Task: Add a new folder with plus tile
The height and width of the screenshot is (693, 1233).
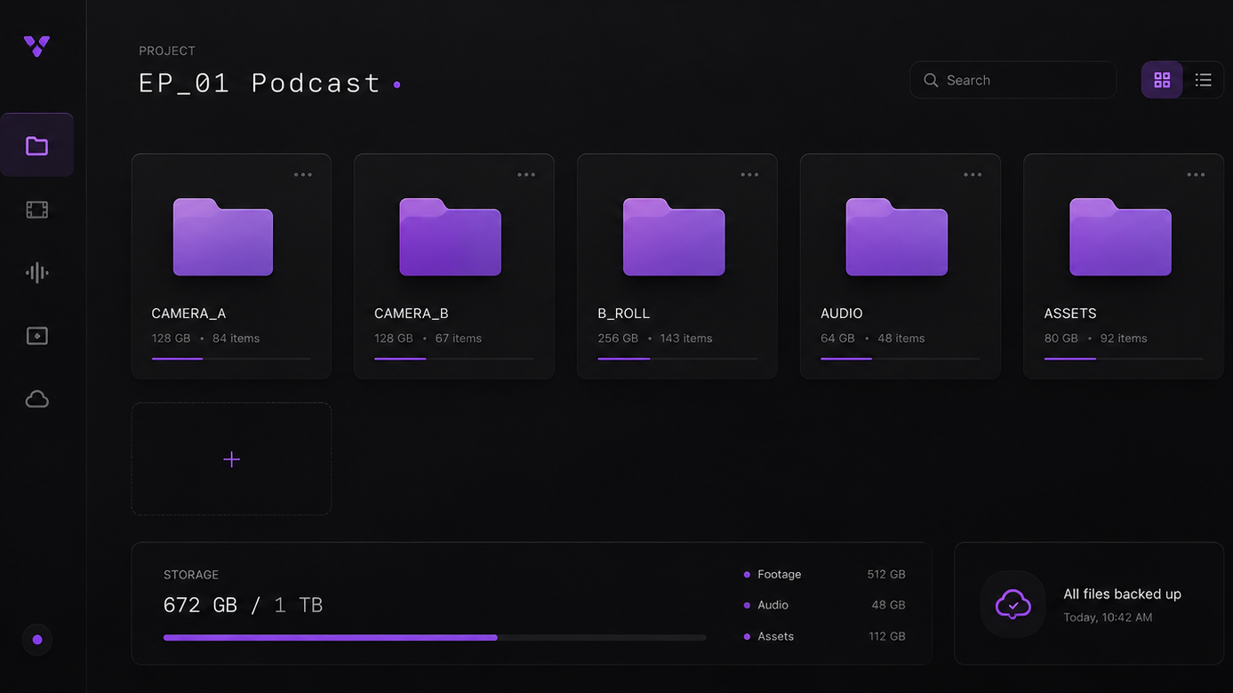Action: (231, 459)
